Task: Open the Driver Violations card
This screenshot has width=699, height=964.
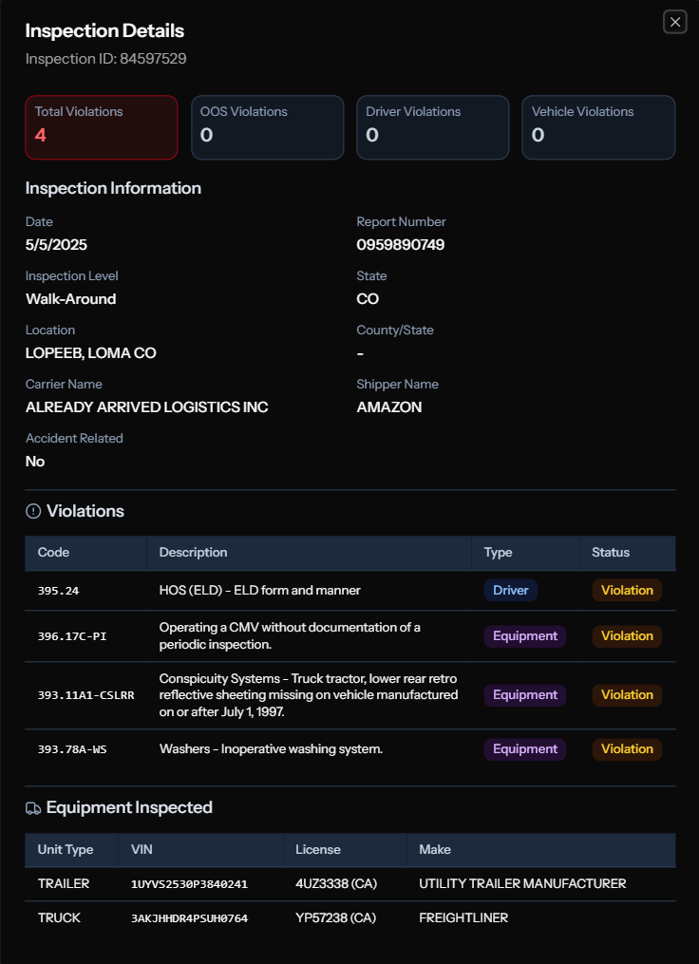Action: [x=432, y=127]
